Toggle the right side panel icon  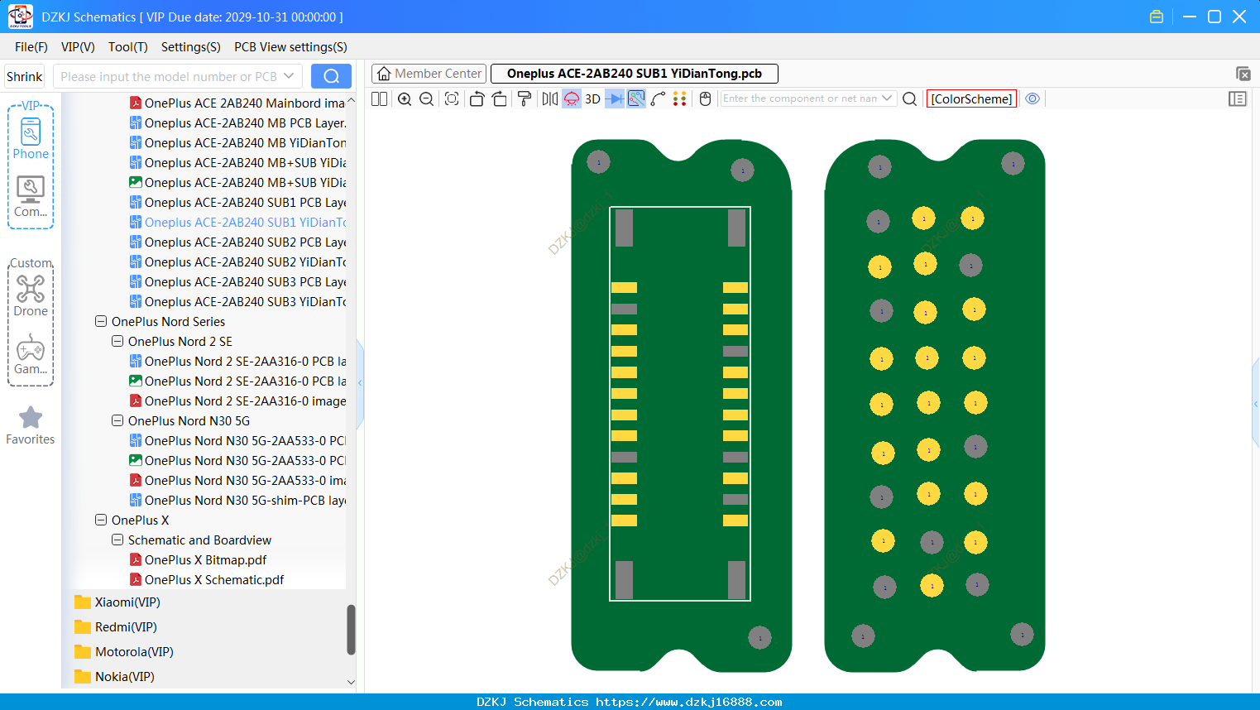pos(1238,98)
